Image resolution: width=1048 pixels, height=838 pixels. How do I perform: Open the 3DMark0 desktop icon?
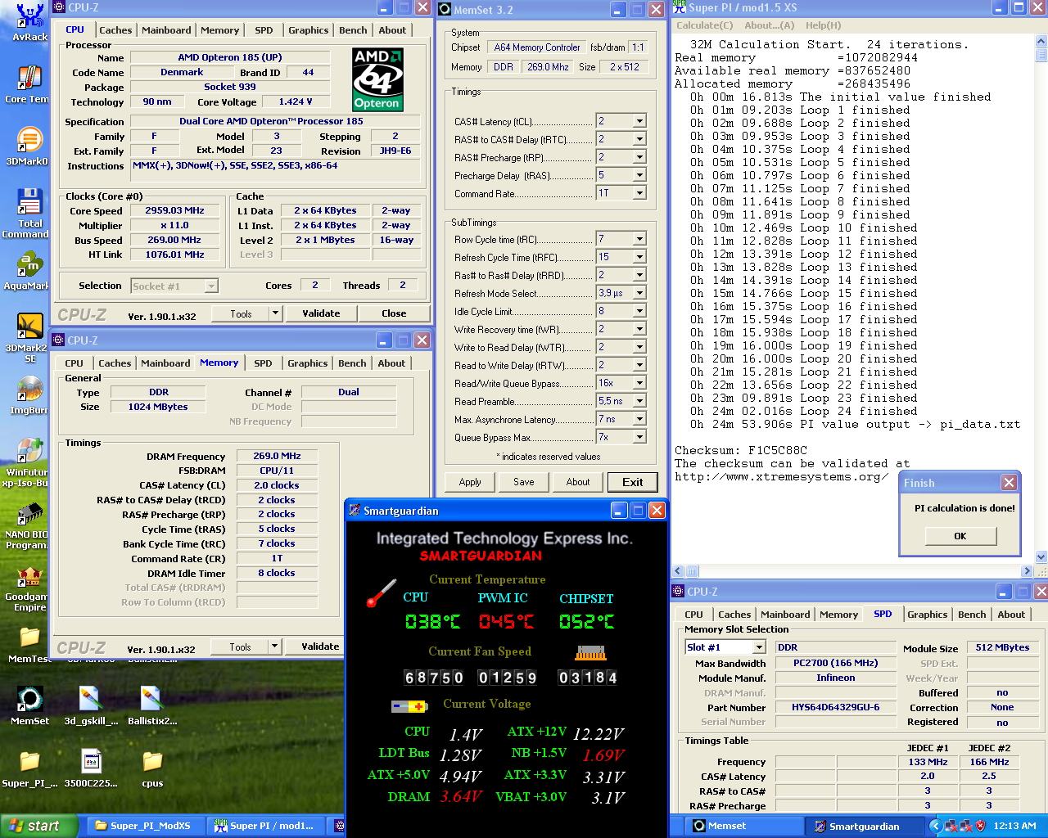[x=28, y=146]
